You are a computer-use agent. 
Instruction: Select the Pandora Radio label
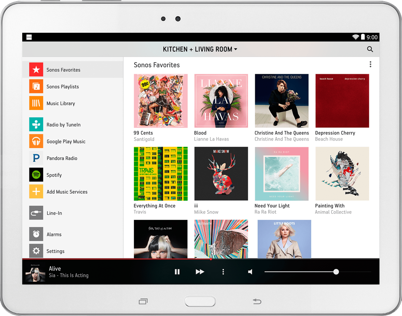62,158
